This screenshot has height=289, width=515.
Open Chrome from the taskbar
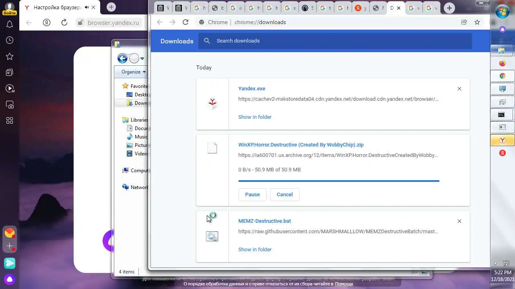[x=502, y=76]
